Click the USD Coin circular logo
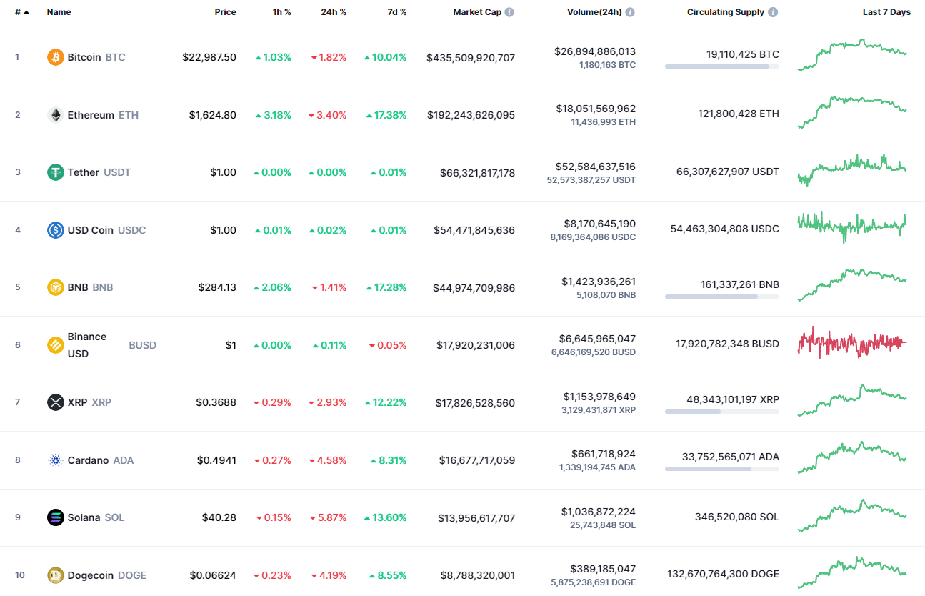The image size is (925, 596). (x=55, y=230)
